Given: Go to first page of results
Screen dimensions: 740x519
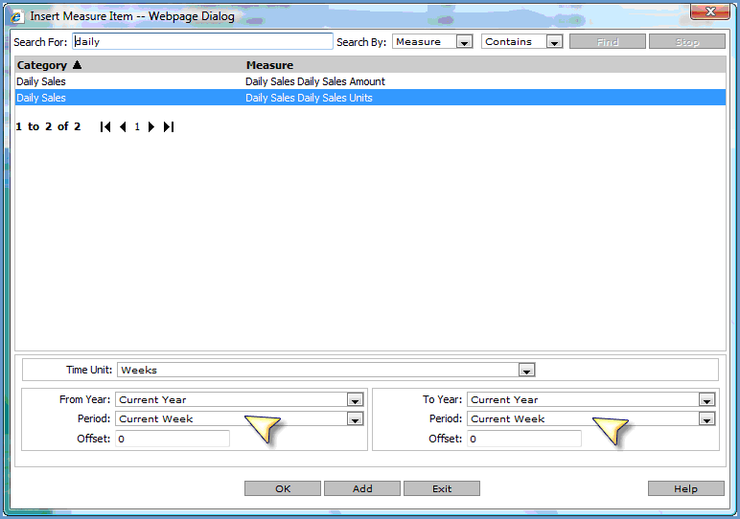Looking at the screenshot, I should pos(105,126).
